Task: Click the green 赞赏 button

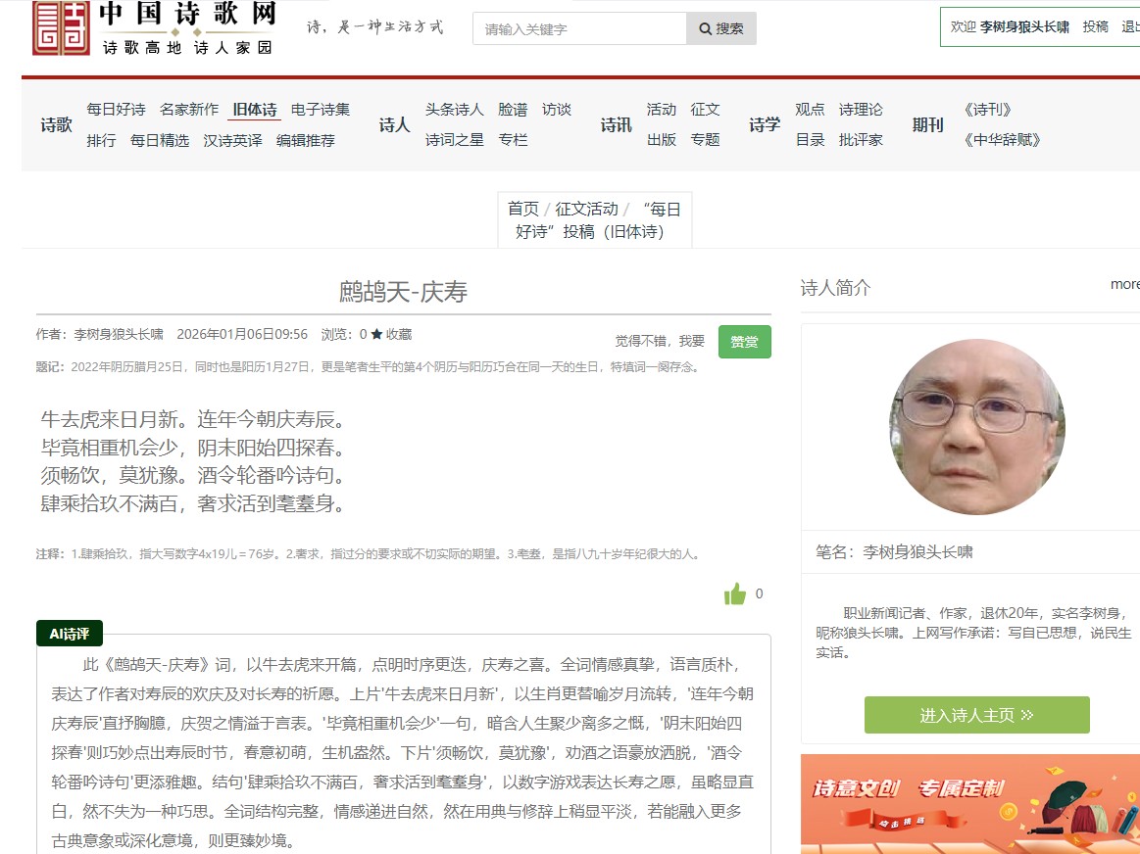Action: pyautogui.click(x=744, y=342)
